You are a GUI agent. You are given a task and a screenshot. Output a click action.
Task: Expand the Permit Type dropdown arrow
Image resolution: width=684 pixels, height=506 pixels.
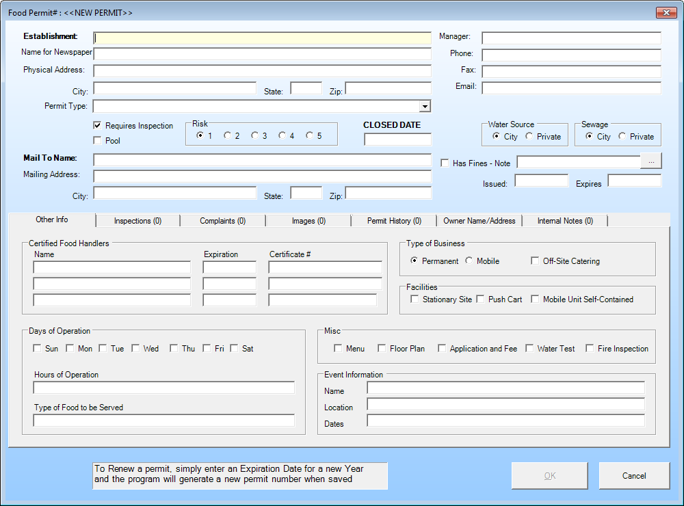[x=425, y=106]
